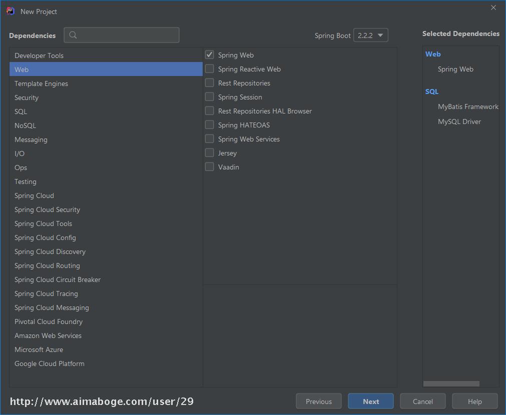
Task: Choose Spring Cloud Config category
Action: pos(106,237)
